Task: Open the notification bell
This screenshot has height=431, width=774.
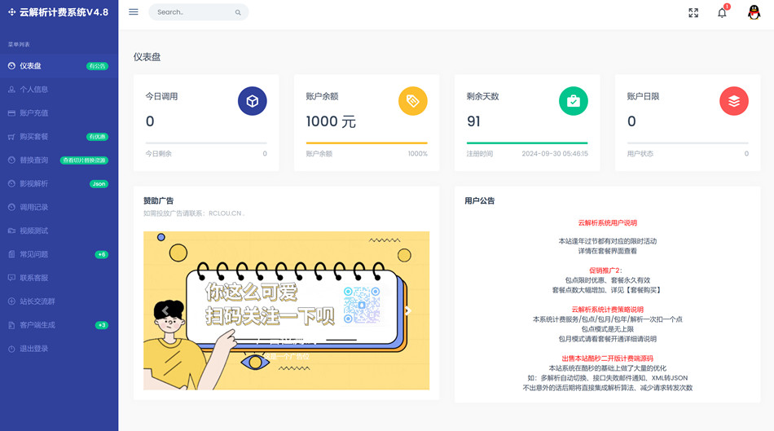Action: (x=722, y=13)
